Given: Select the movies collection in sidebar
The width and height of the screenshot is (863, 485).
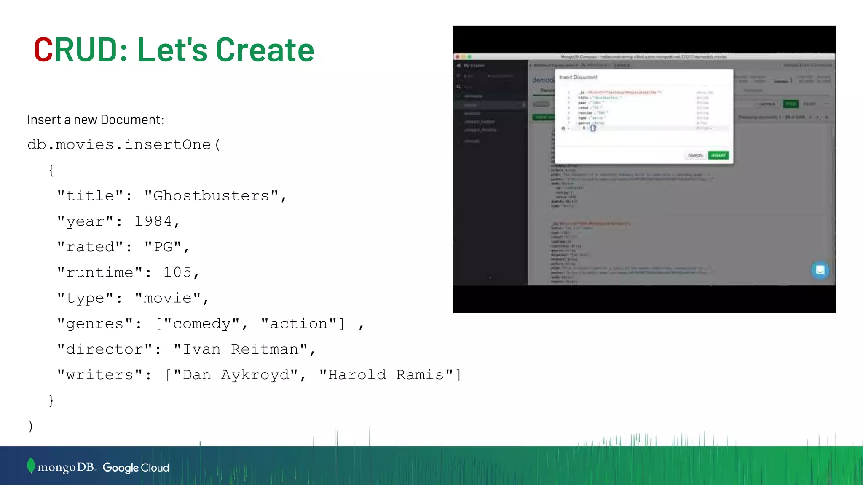Looking at the screenshot, I should click(471, 105).
